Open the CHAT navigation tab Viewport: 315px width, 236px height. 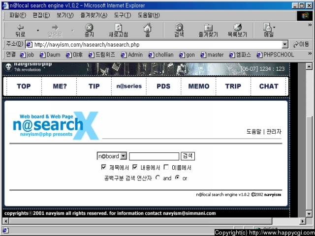(269, 87)
